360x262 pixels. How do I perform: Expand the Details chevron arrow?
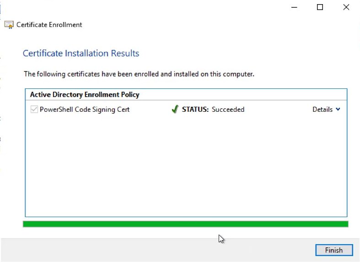[338, 109]
